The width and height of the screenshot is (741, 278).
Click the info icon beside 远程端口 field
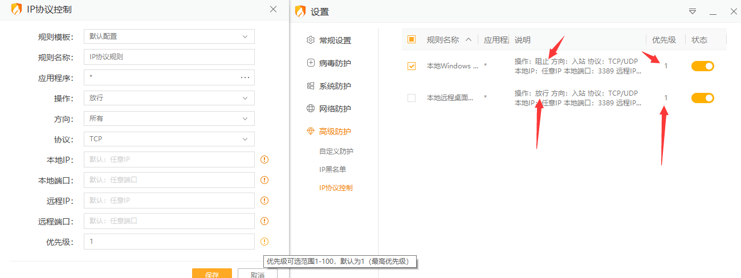click(264, 221)
